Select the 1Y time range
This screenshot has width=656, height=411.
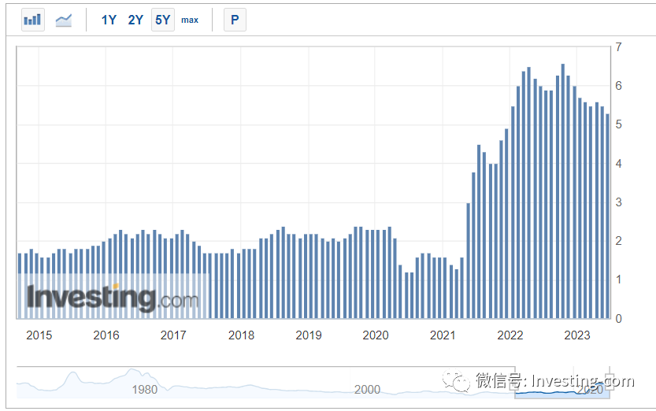(109, 20)
